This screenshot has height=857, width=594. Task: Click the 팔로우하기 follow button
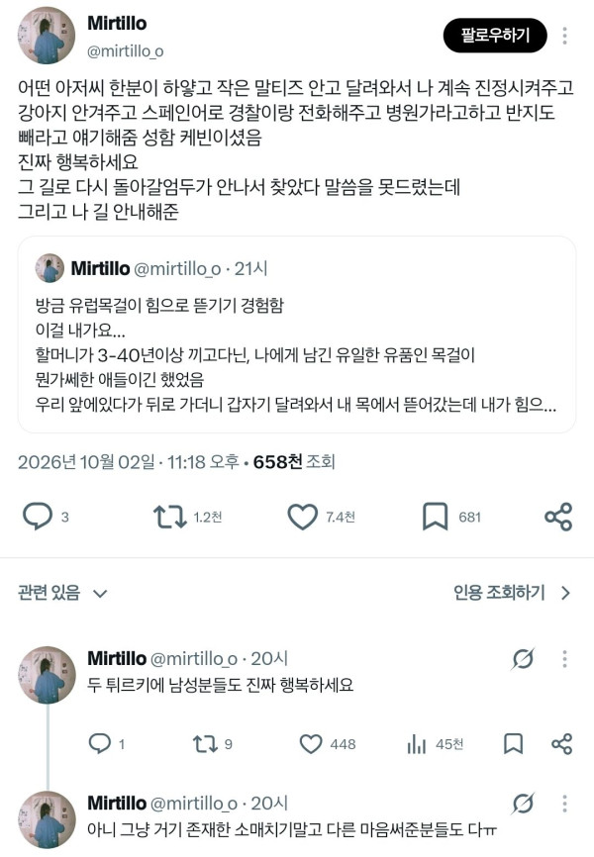pyautogui.click(x=495, y=36)
